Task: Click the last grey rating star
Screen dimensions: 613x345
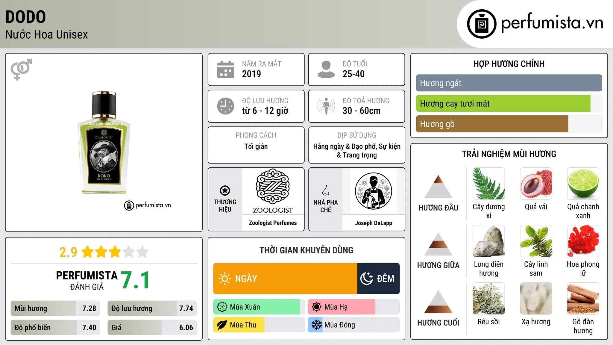Action: pos(142,252)
